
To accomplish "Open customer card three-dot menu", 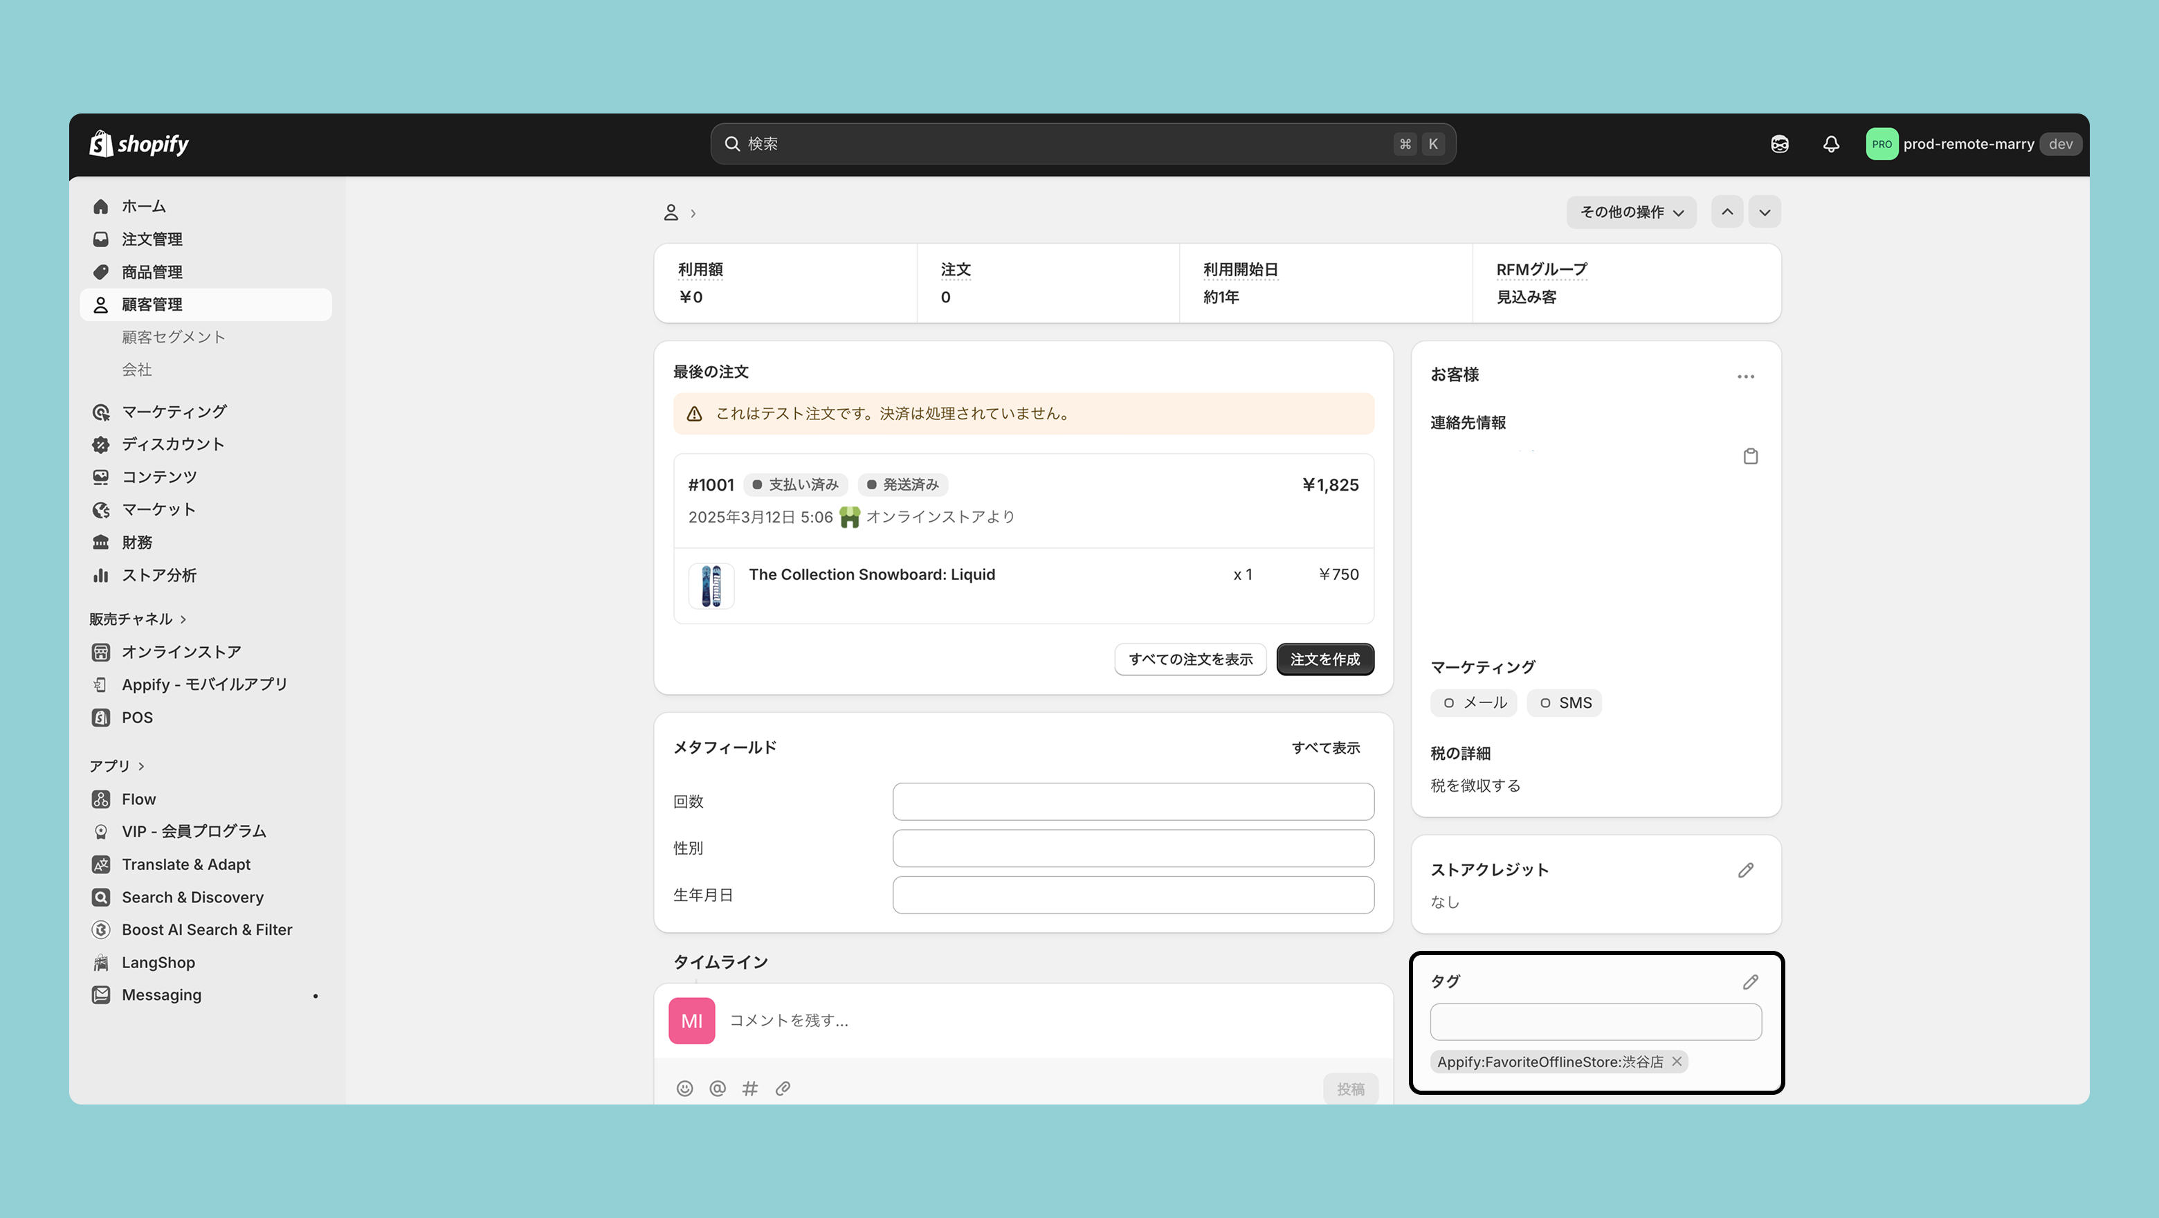I will [x=1746, y=376].
